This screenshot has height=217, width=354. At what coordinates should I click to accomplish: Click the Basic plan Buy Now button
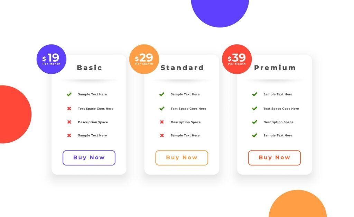(x=89, y=158)
